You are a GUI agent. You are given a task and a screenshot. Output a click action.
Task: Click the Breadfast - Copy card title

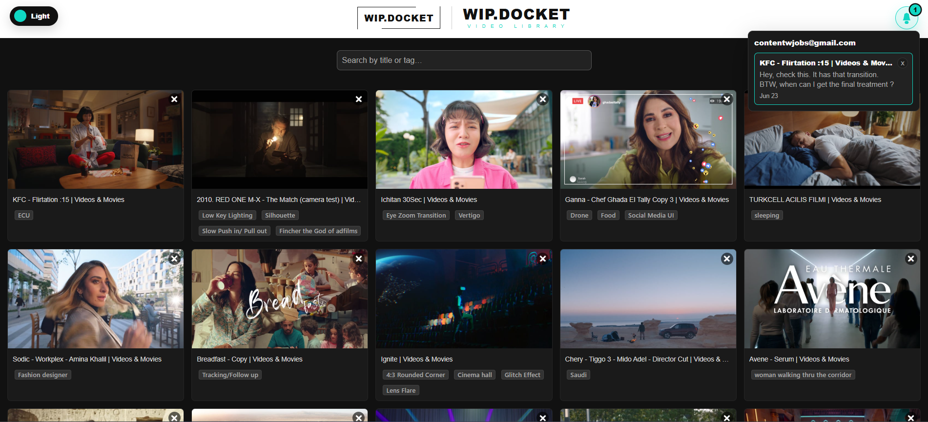(x=249, y=359)
